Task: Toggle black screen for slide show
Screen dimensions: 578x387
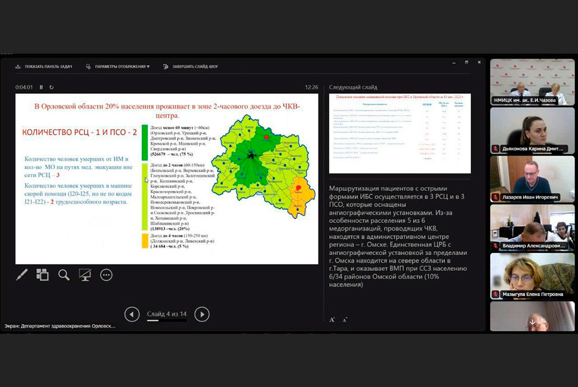Action: click(x=85, y=275)
